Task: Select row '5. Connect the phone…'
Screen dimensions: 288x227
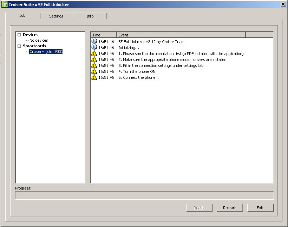Action: click(x=182, y=77)
